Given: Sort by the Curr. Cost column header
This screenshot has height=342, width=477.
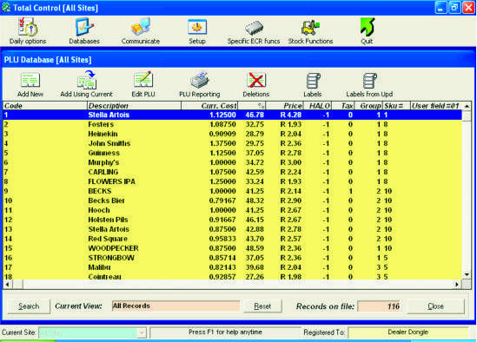Looking at the screenshot, I should (209, 106).
